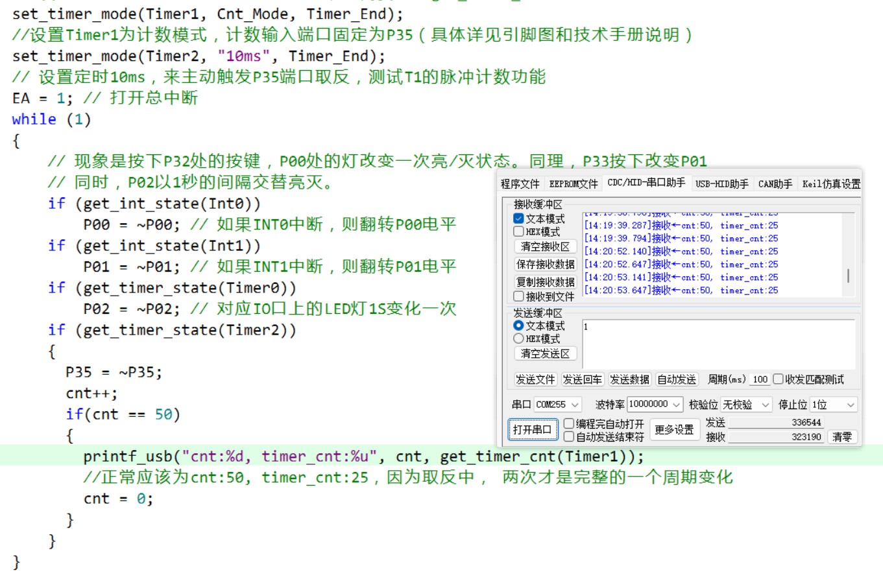
Task: Open the USB-HID助手 tab
Action: pyautogui.click(x=722, y=184)
